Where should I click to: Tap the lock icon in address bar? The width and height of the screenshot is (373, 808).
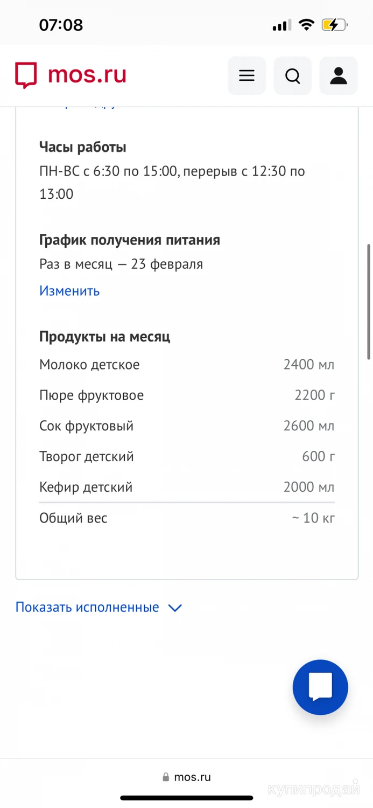click(x=166, y=777)
